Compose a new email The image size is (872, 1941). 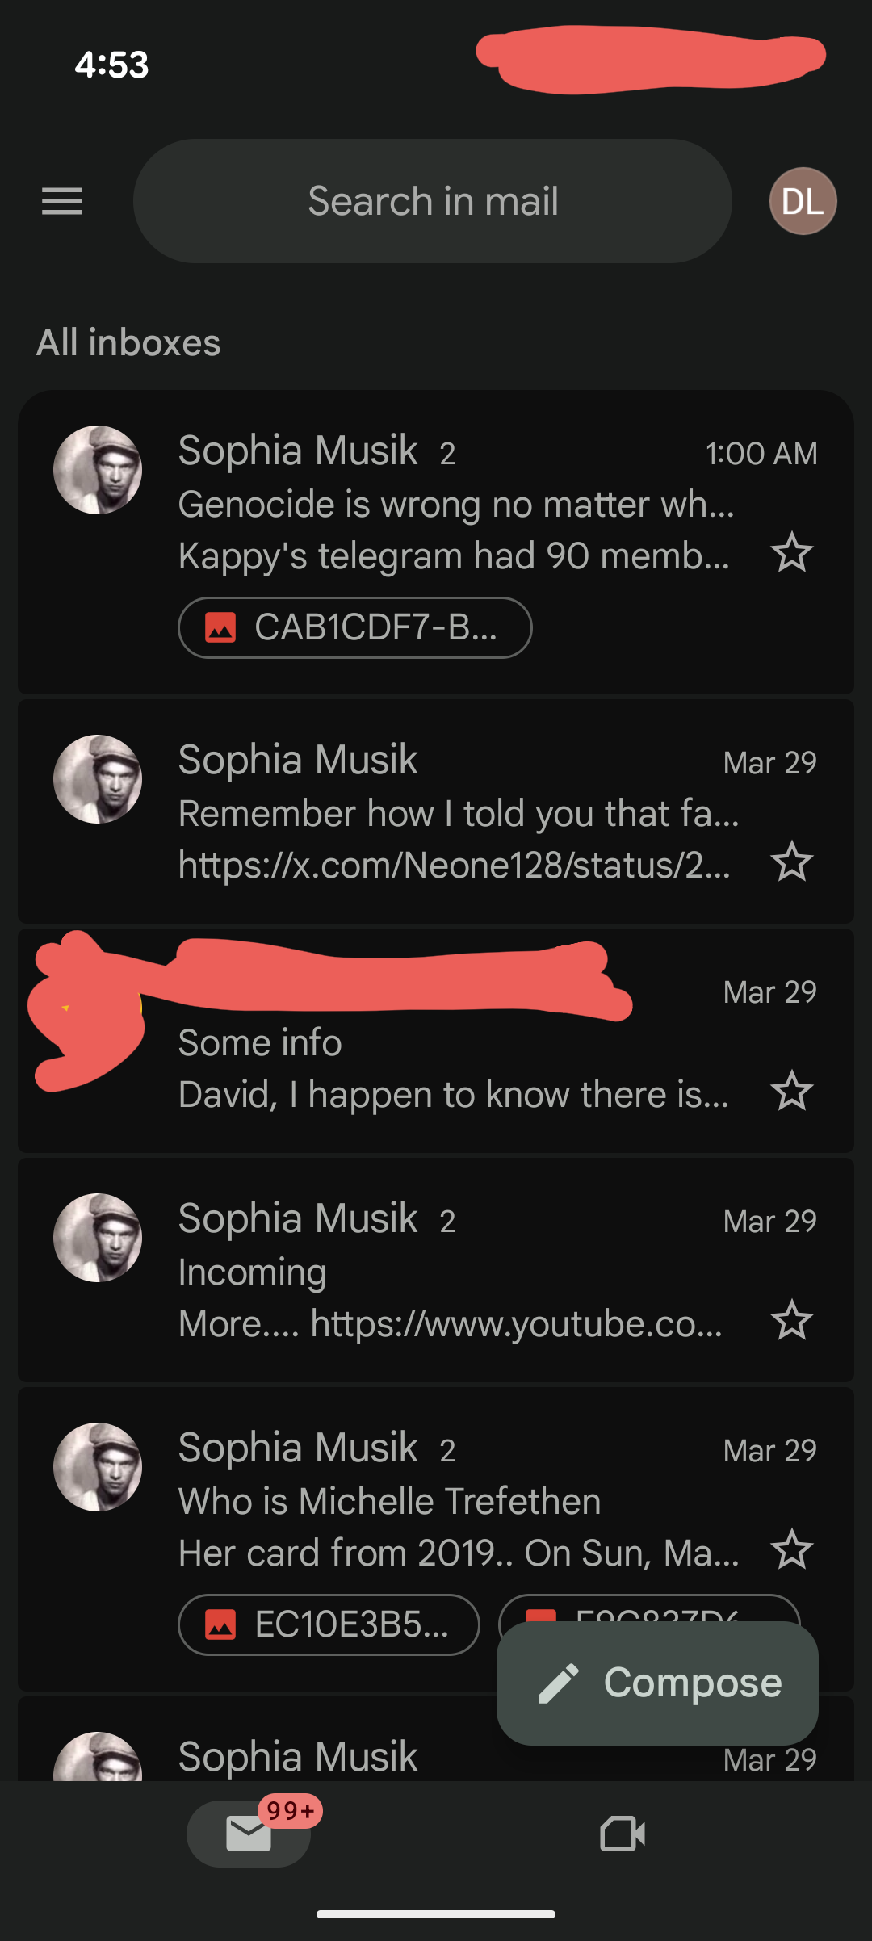pos(657,1683)
